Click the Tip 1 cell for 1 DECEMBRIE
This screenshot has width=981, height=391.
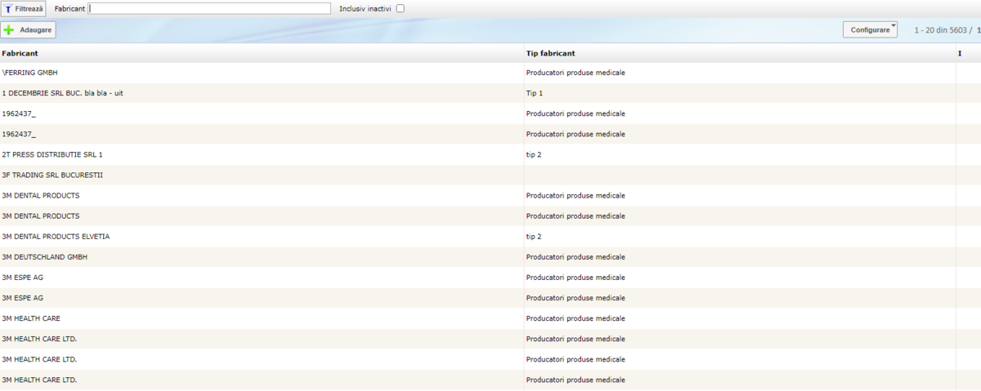pyautogui.click(x=534, y=93)
